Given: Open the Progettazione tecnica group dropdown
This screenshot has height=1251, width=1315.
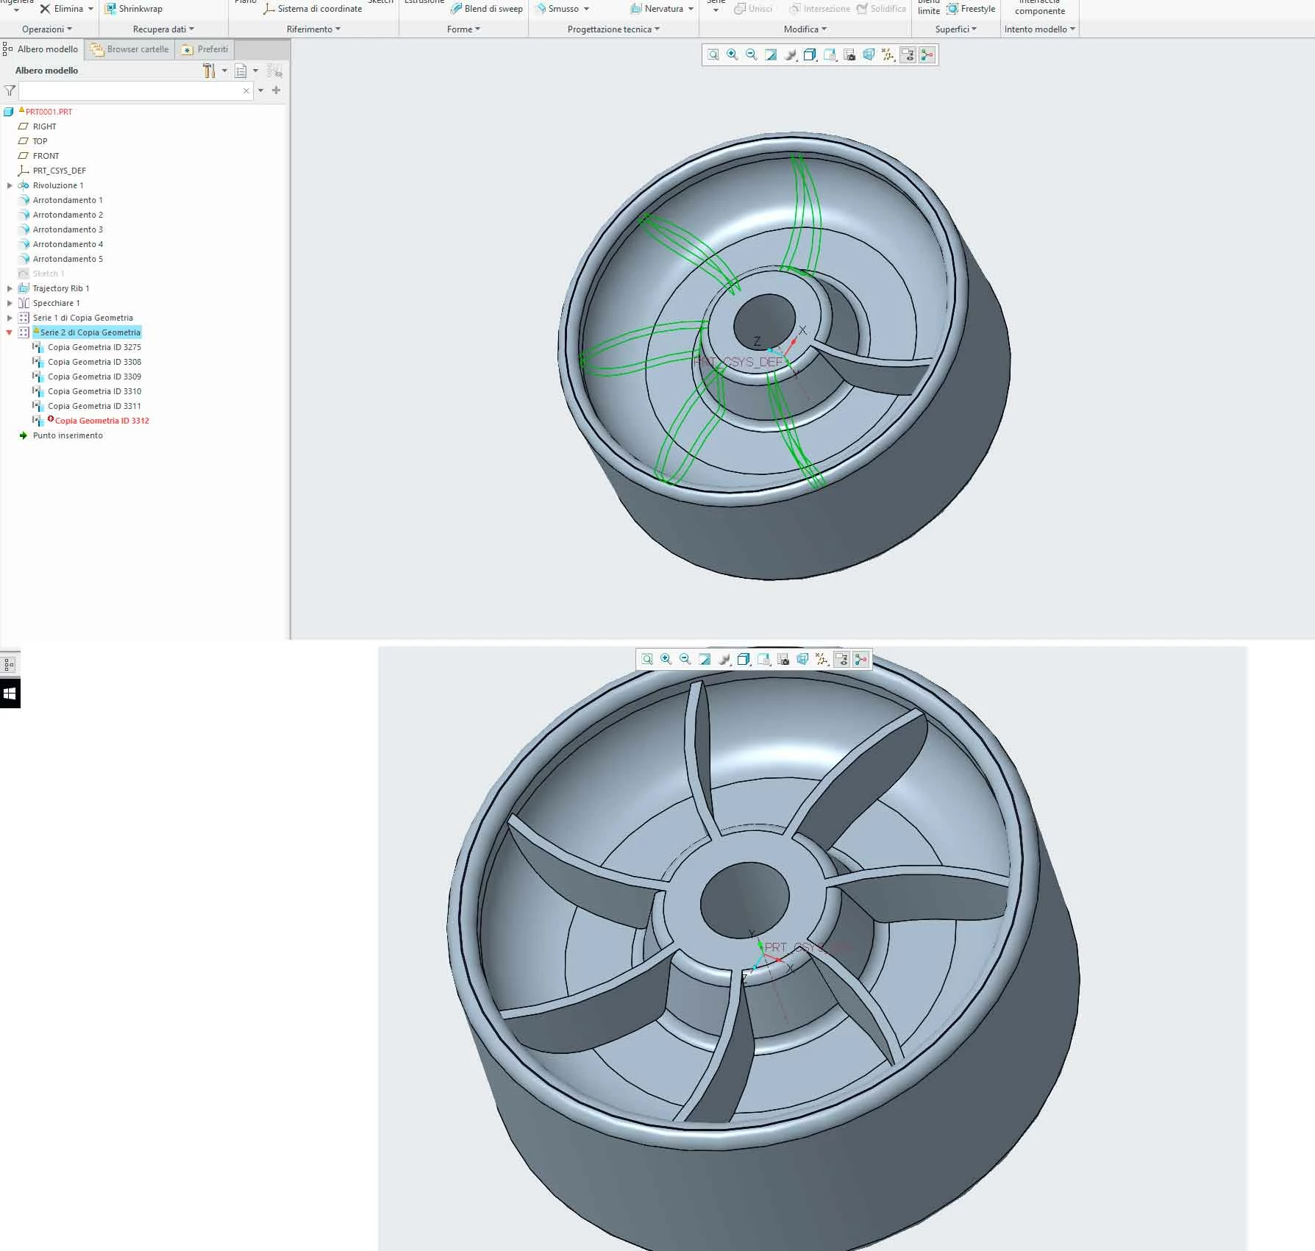Looking at the screenshot, I should (x=613, y=29).
